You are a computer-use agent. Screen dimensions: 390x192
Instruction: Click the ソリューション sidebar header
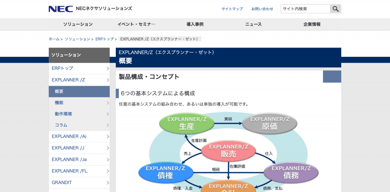(79, 55)
